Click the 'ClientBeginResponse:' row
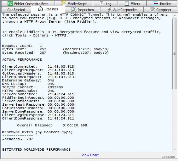The width and height of the screenshot is (178, 161). (x=38, y=115)
